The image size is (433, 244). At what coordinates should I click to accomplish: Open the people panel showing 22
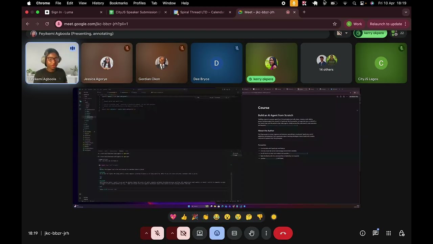[398, 33]
